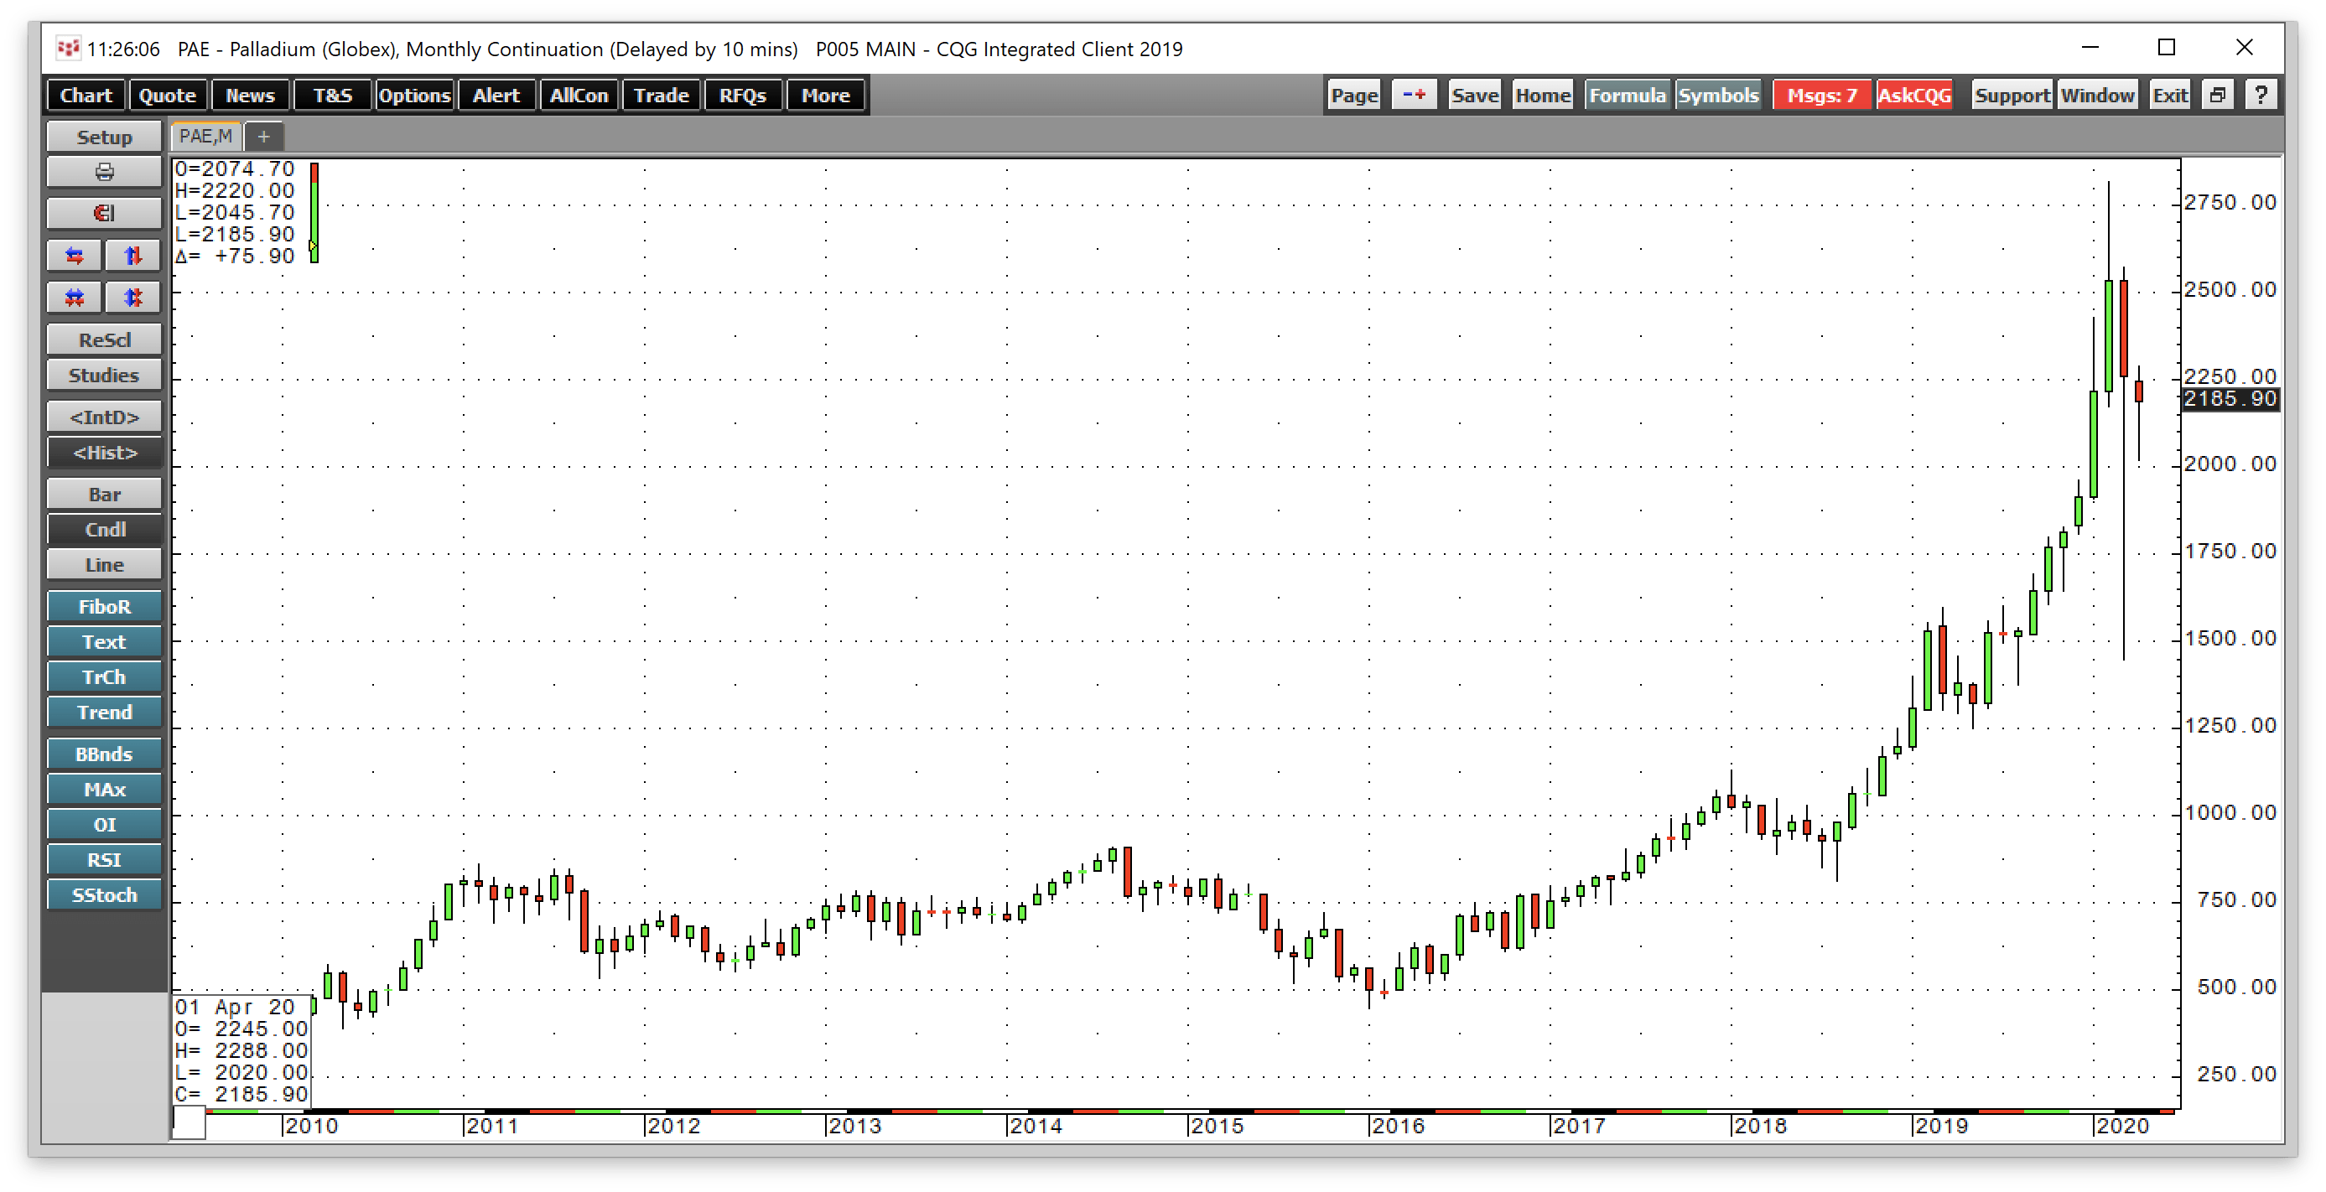
Task: Click the Exit button
Action: pos(2170,95)
